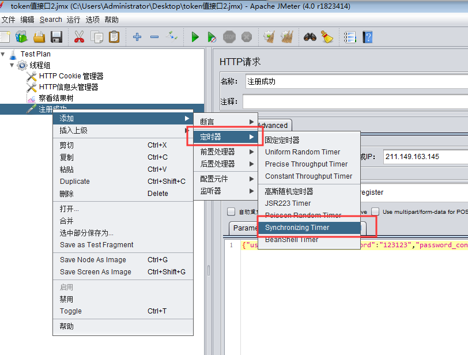Open the 选项 menu
Image resolution: width=468 pixels, height=355 pixels.
coord(93,20)
